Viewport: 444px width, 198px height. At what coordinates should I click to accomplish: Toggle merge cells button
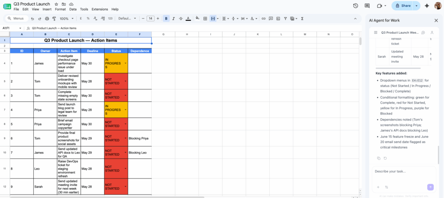click(212, 19)
